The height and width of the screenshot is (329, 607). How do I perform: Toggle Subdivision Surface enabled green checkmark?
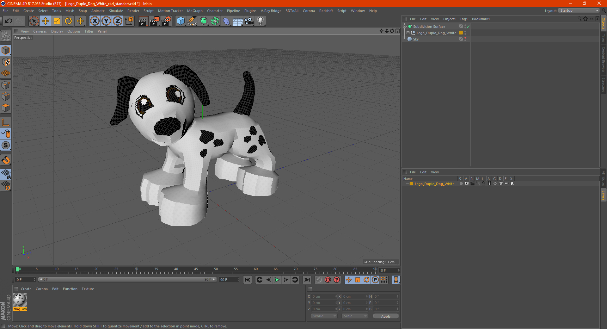(x=468, y=27)
